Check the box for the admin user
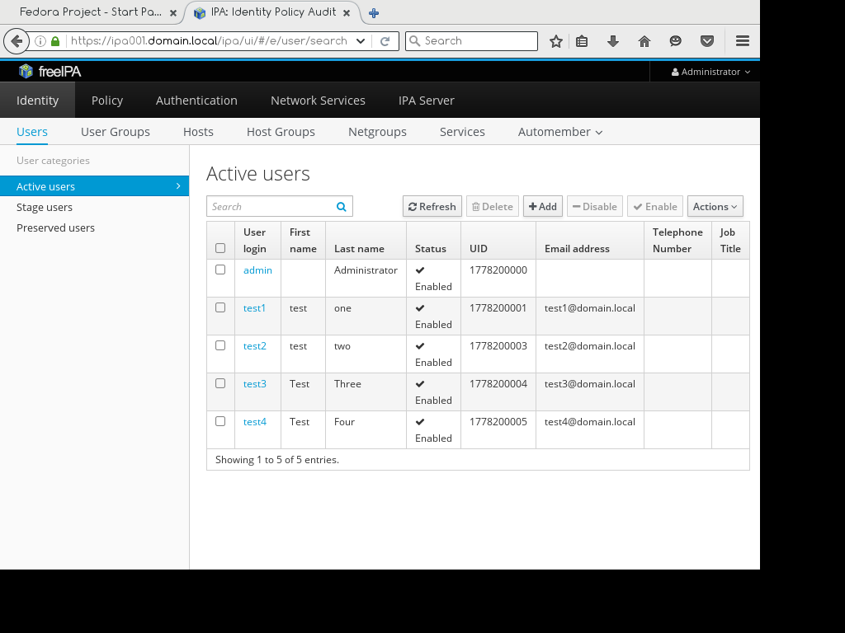 (x=220, y=270)
